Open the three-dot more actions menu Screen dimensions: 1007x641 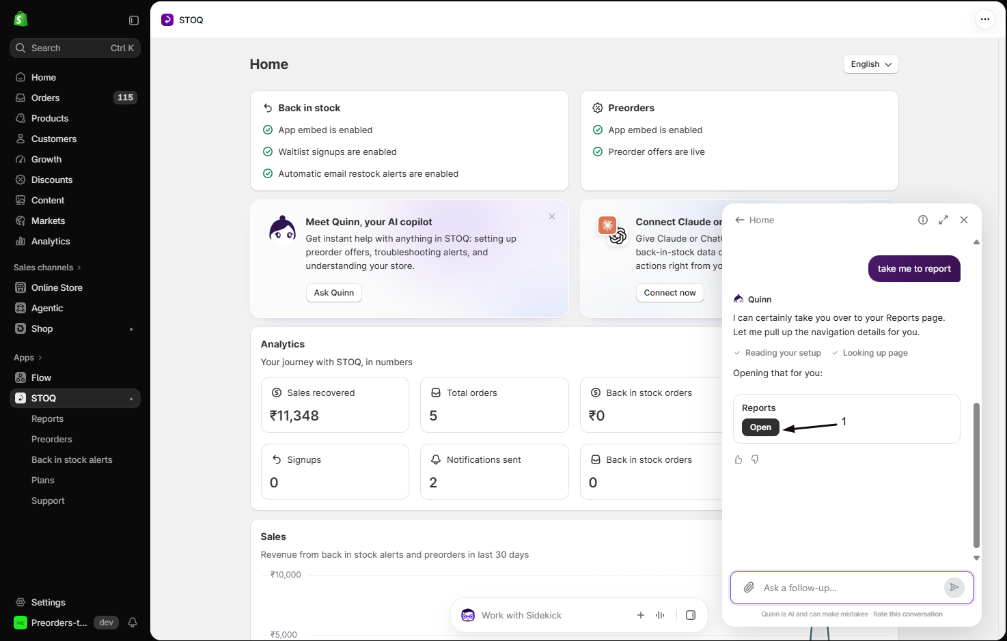pos(984,19)
